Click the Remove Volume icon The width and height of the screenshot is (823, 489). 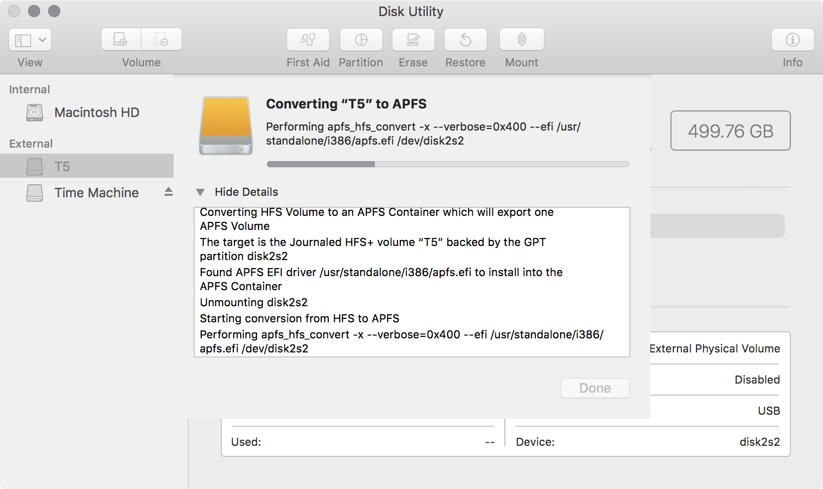point(162,39)
